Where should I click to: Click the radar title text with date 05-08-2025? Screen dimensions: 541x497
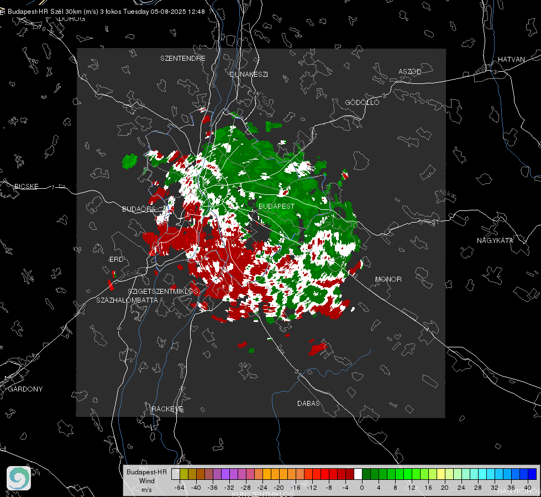(106, 12)
